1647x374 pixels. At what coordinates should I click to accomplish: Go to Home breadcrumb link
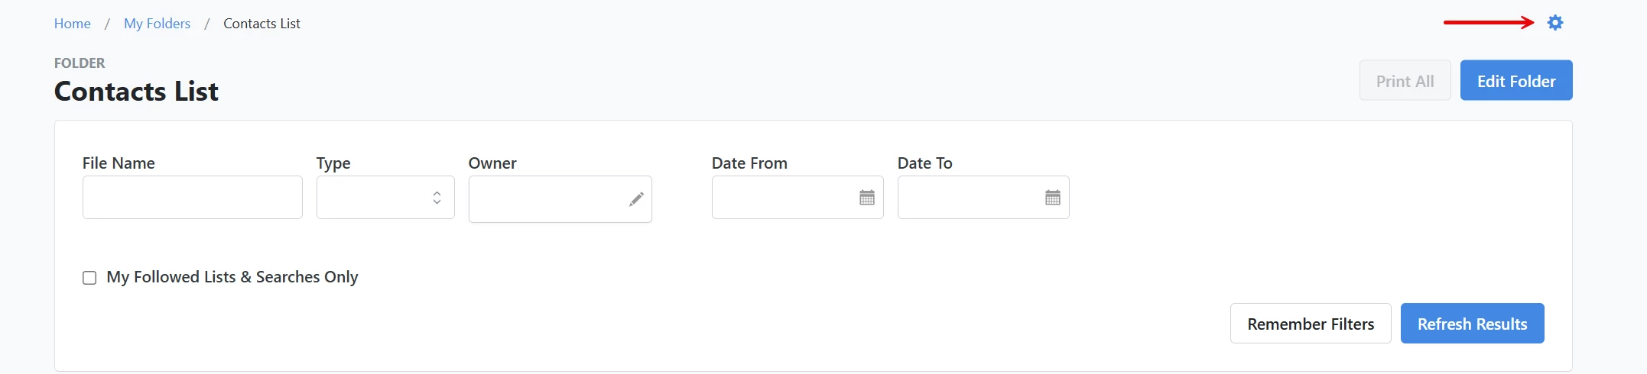pyautogui.click(x=72, y=24)
